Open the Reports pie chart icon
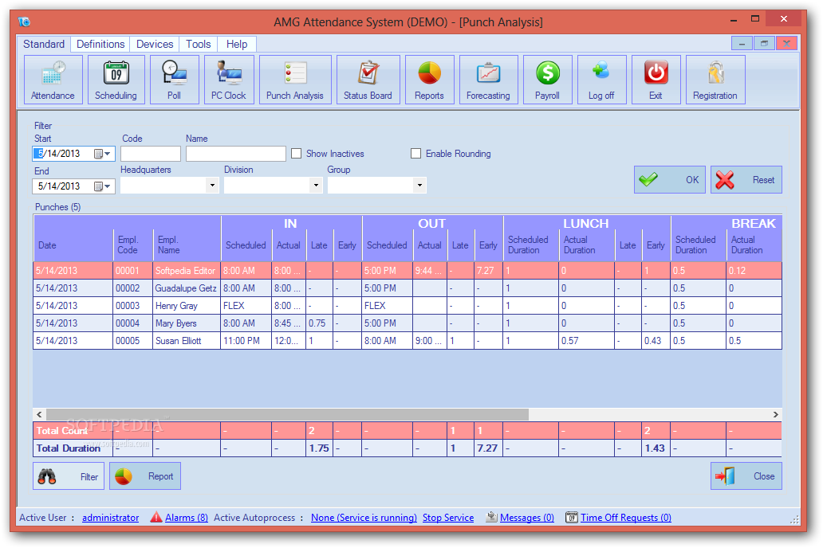 (429, 80)
